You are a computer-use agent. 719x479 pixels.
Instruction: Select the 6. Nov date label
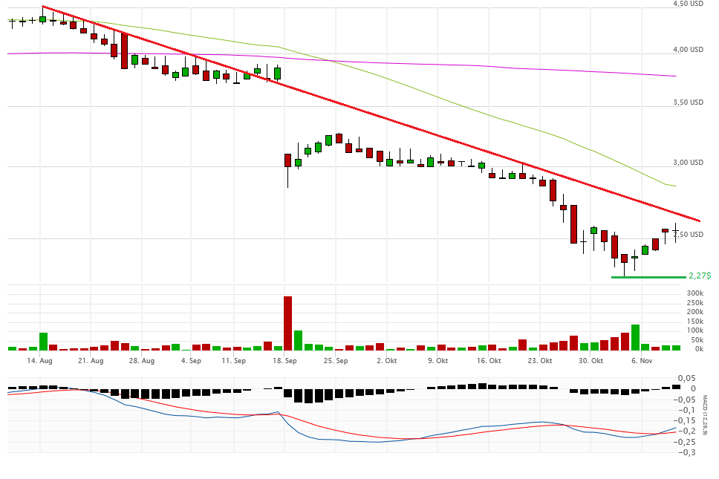pyautogui.click(x=641, y=361)
